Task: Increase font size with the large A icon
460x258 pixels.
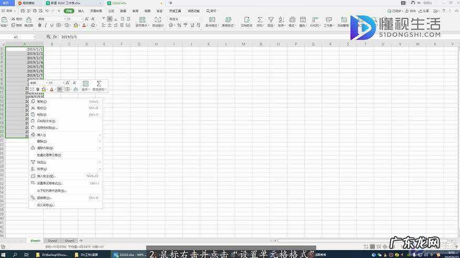Action: pyautogui.click(x=87, y=19)
